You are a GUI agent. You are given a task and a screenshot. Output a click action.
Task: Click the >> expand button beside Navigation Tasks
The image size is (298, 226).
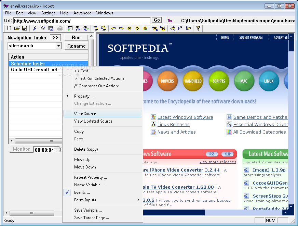pyautogui.click(x=55, y=38)
